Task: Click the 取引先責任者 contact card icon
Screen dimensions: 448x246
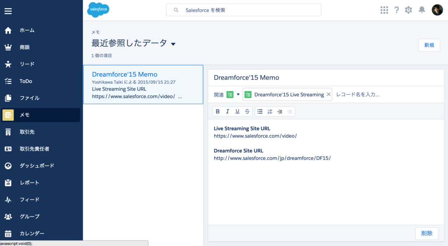Action: 8,149
